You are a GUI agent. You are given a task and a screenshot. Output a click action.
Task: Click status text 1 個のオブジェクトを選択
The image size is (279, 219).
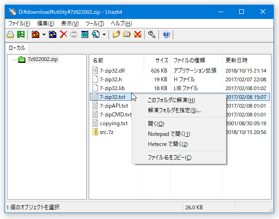click(33, 207)
